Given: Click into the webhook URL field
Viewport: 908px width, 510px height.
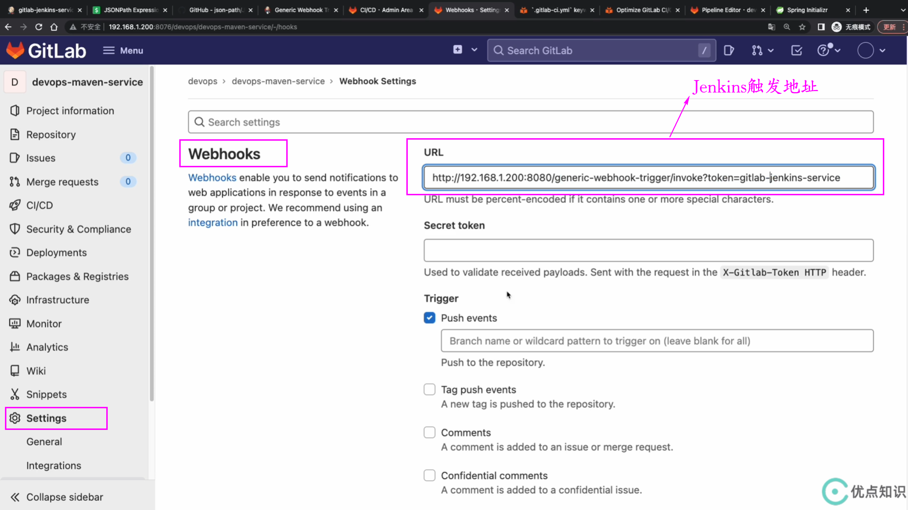Looking at the screenshot, I should pyautogui.click(x=649, y=177).
